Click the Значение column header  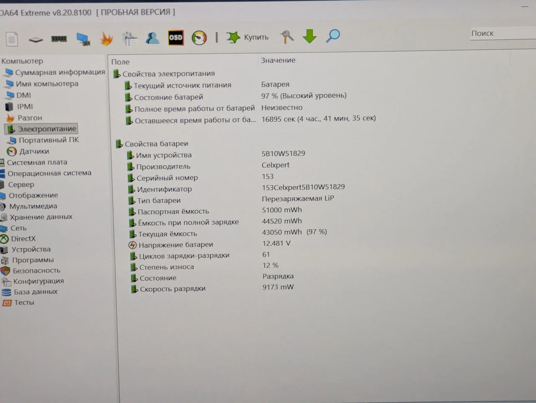tap(278, 60)
